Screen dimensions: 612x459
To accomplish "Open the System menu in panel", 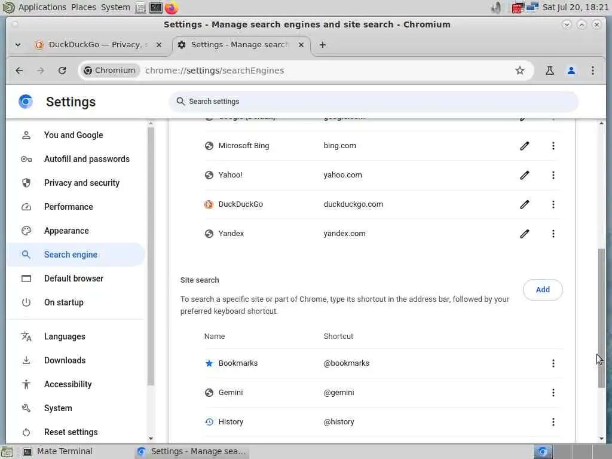I will (x=115, y=7).
